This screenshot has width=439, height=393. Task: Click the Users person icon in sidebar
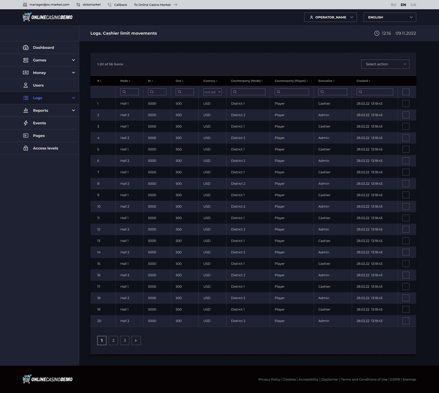point(25,85)
